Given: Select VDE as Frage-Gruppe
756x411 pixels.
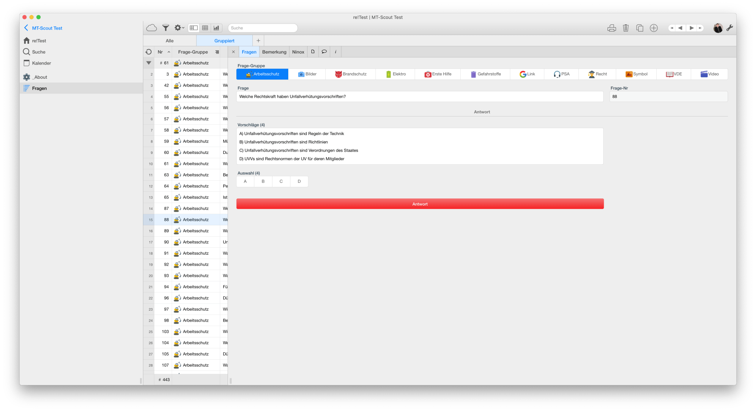Looking at the screenshot, I should tap(674, 74).
